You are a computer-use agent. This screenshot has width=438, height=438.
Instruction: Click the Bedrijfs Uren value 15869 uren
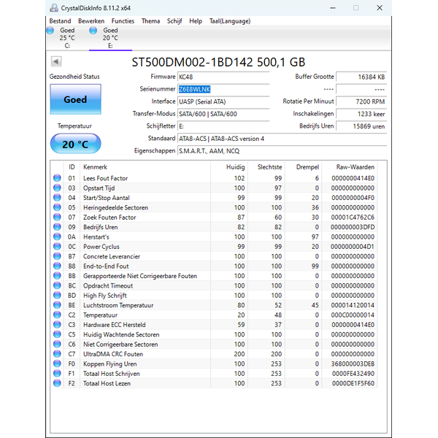point(361,126)
